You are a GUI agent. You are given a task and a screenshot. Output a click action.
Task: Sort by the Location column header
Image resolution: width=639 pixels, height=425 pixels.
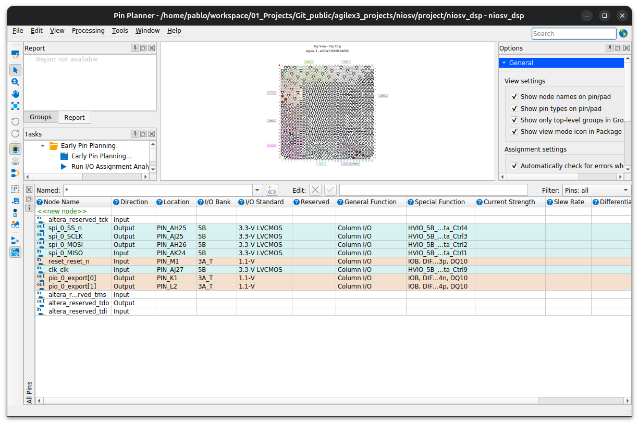pos(176,202)
